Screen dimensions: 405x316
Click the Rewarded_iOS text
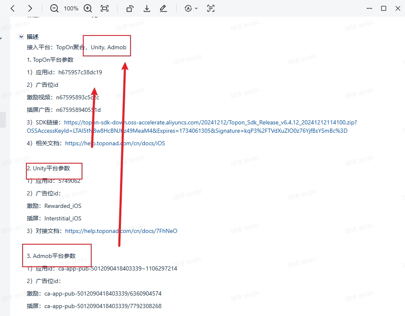click(x=63, y=206)
